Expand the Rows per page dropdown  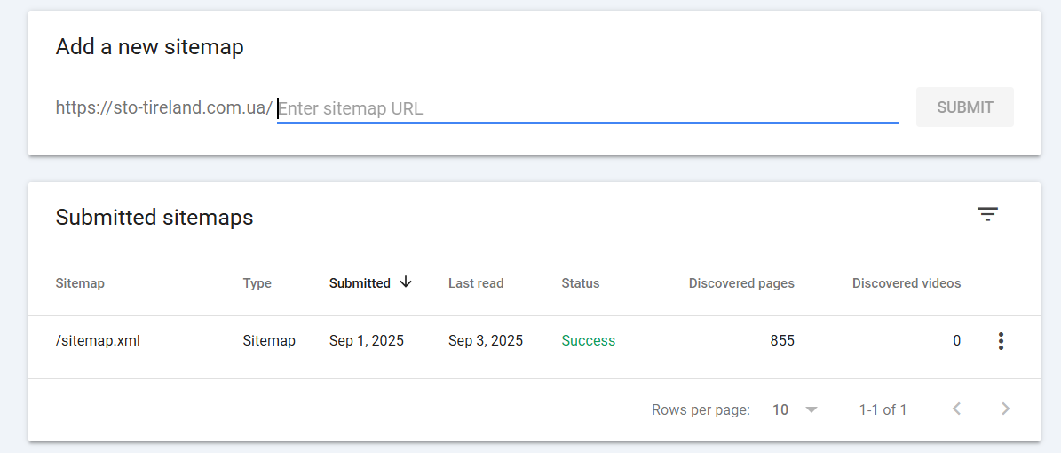812,409
